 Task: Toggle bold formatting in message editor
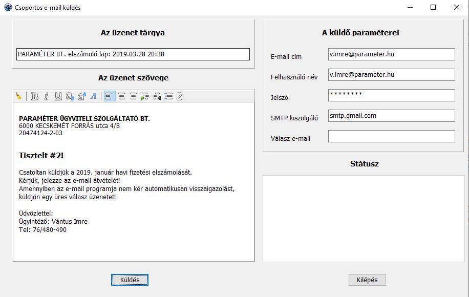tap(35, 96)
